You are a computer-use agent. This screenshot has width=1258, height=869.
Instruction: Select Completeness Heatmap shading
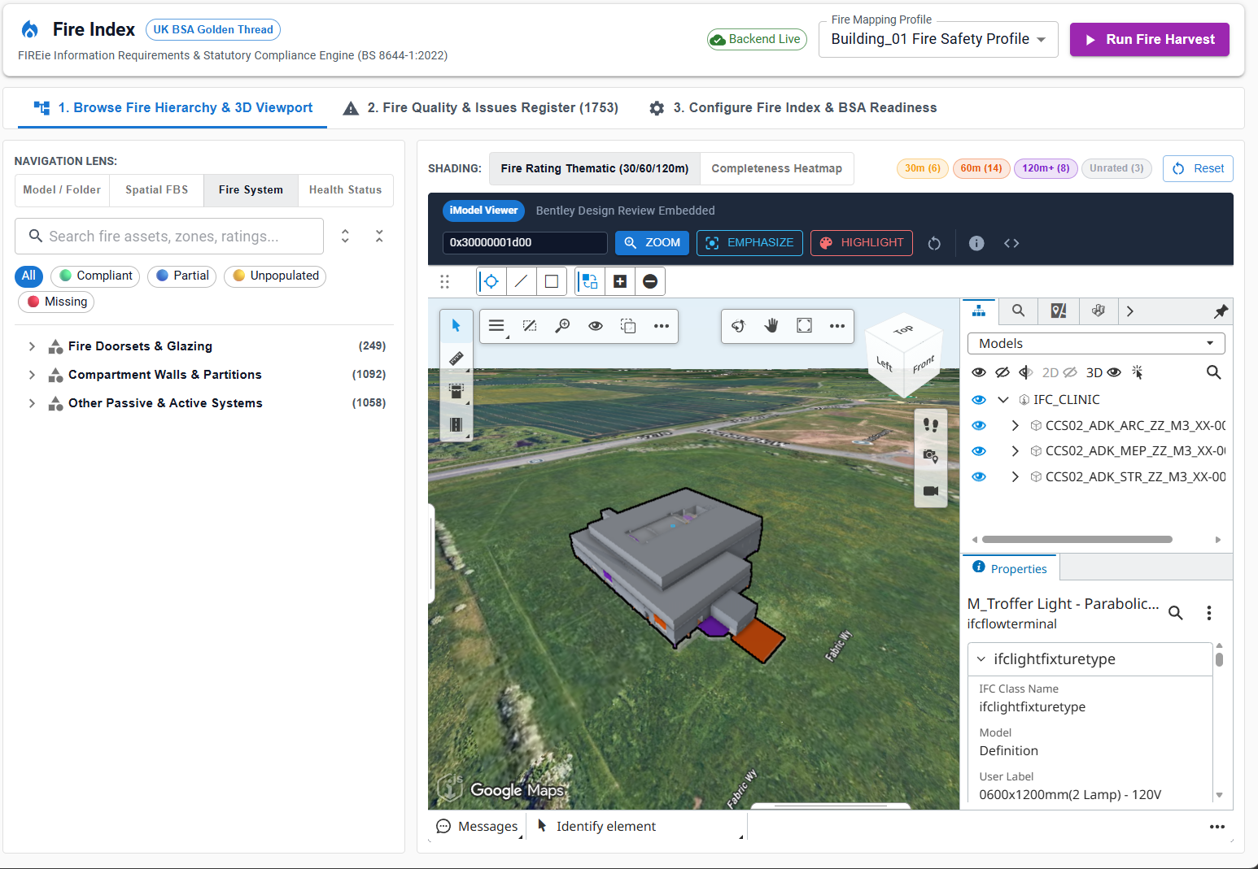pos(777,169)
